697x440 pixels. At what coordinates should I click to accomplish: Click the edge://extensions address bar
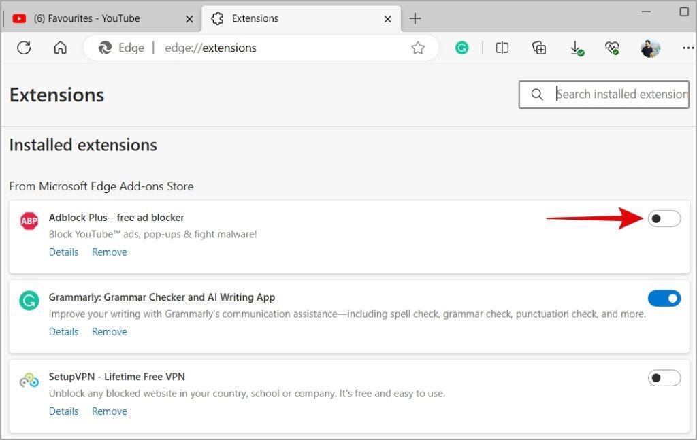click(261, 48)
